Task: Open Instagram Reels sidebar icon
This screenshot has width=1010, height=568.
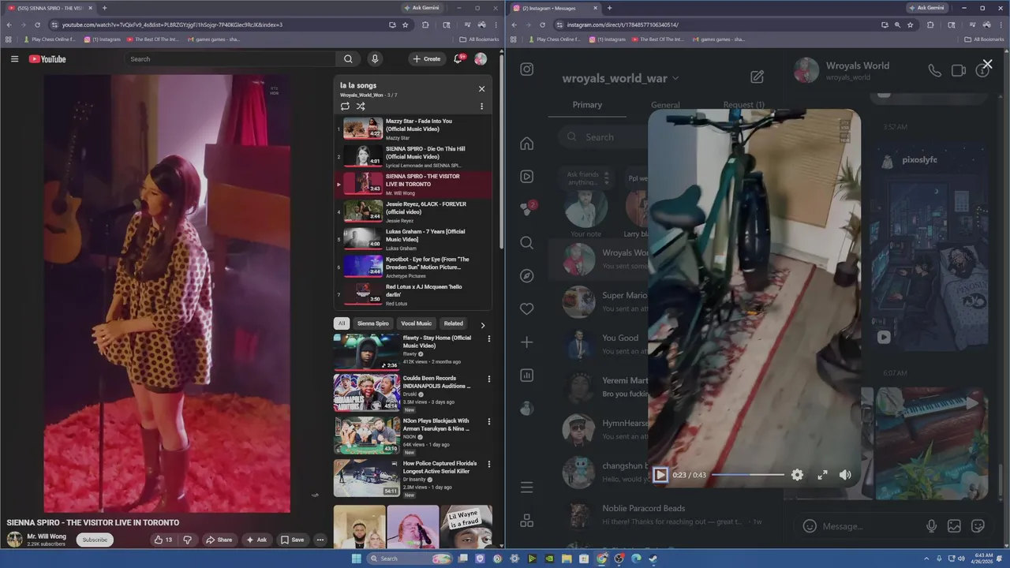Action: pos(527,177)
